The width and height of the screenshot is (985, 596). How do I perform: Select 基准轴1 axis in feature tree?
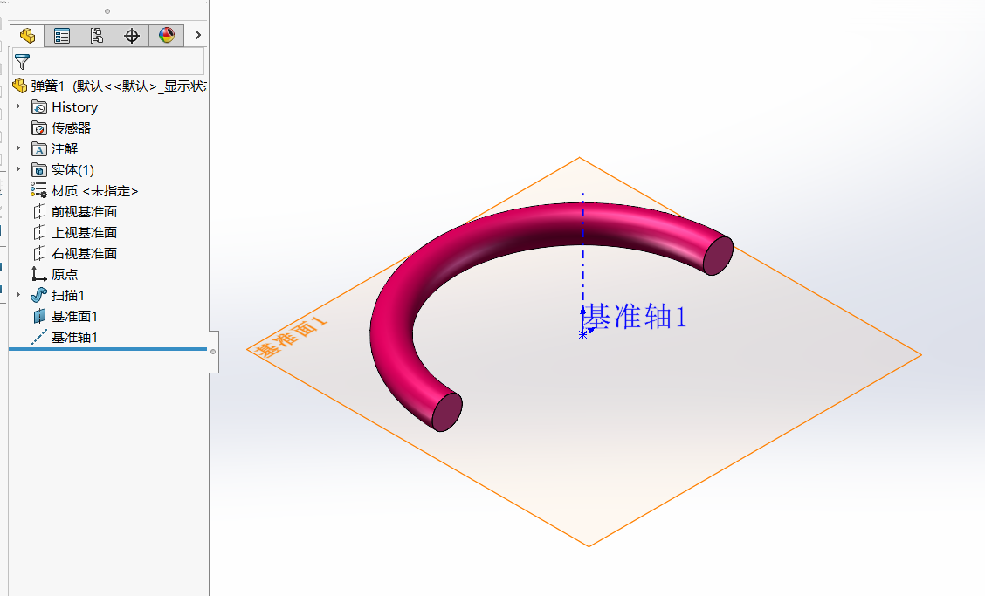[x=74, y=337]
